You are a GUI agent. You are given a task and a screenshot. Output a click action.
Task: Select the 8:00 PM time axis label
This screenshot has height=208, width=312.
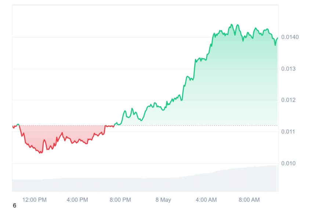[120, 200]
